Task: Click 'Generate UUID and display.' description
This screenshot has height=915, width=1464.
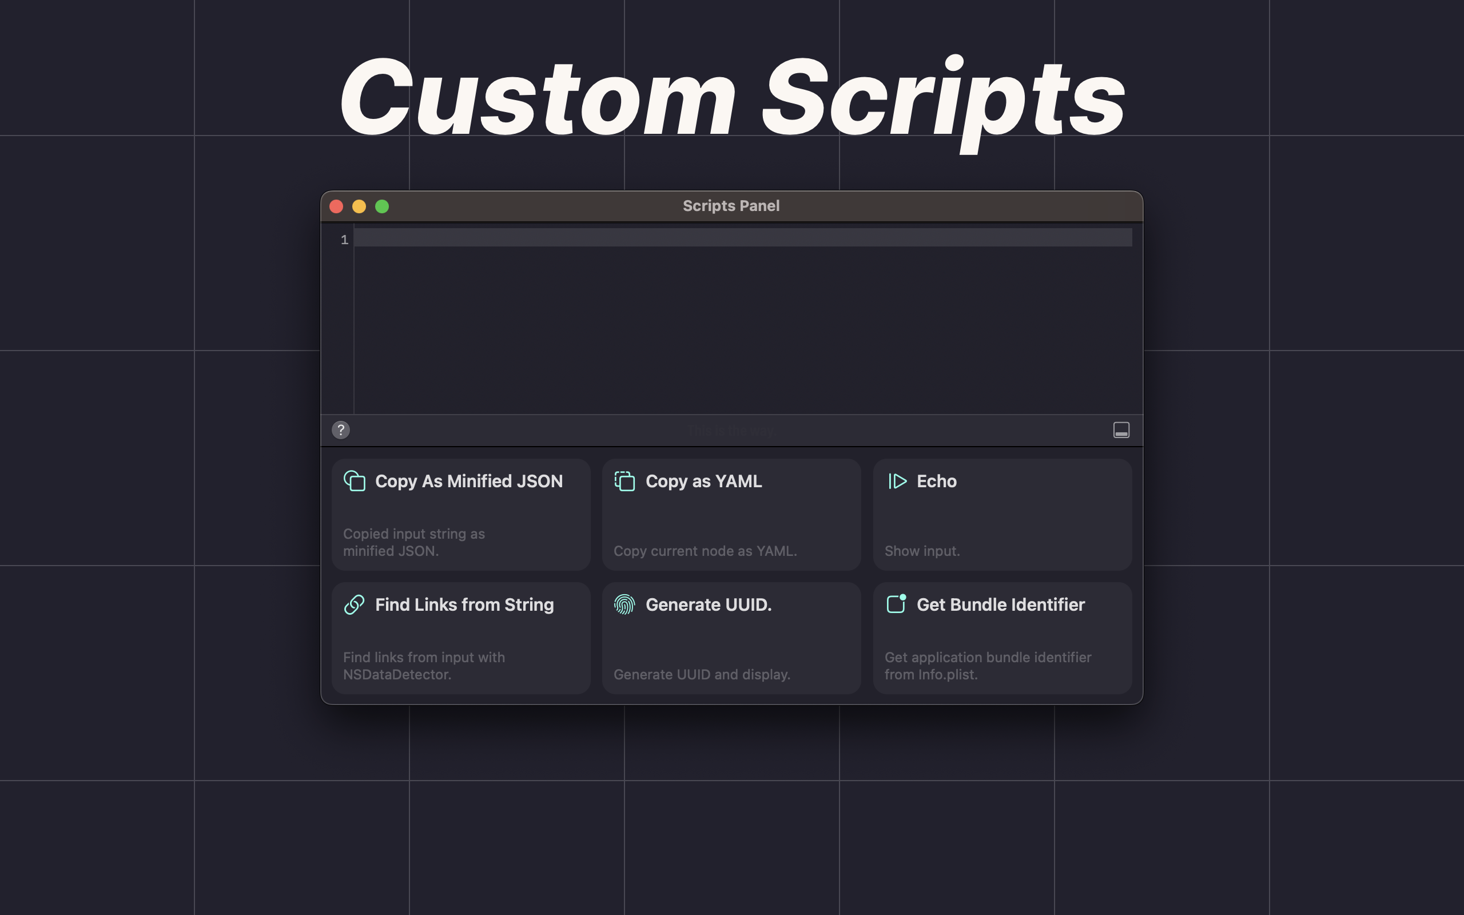Action: (702, 675)
